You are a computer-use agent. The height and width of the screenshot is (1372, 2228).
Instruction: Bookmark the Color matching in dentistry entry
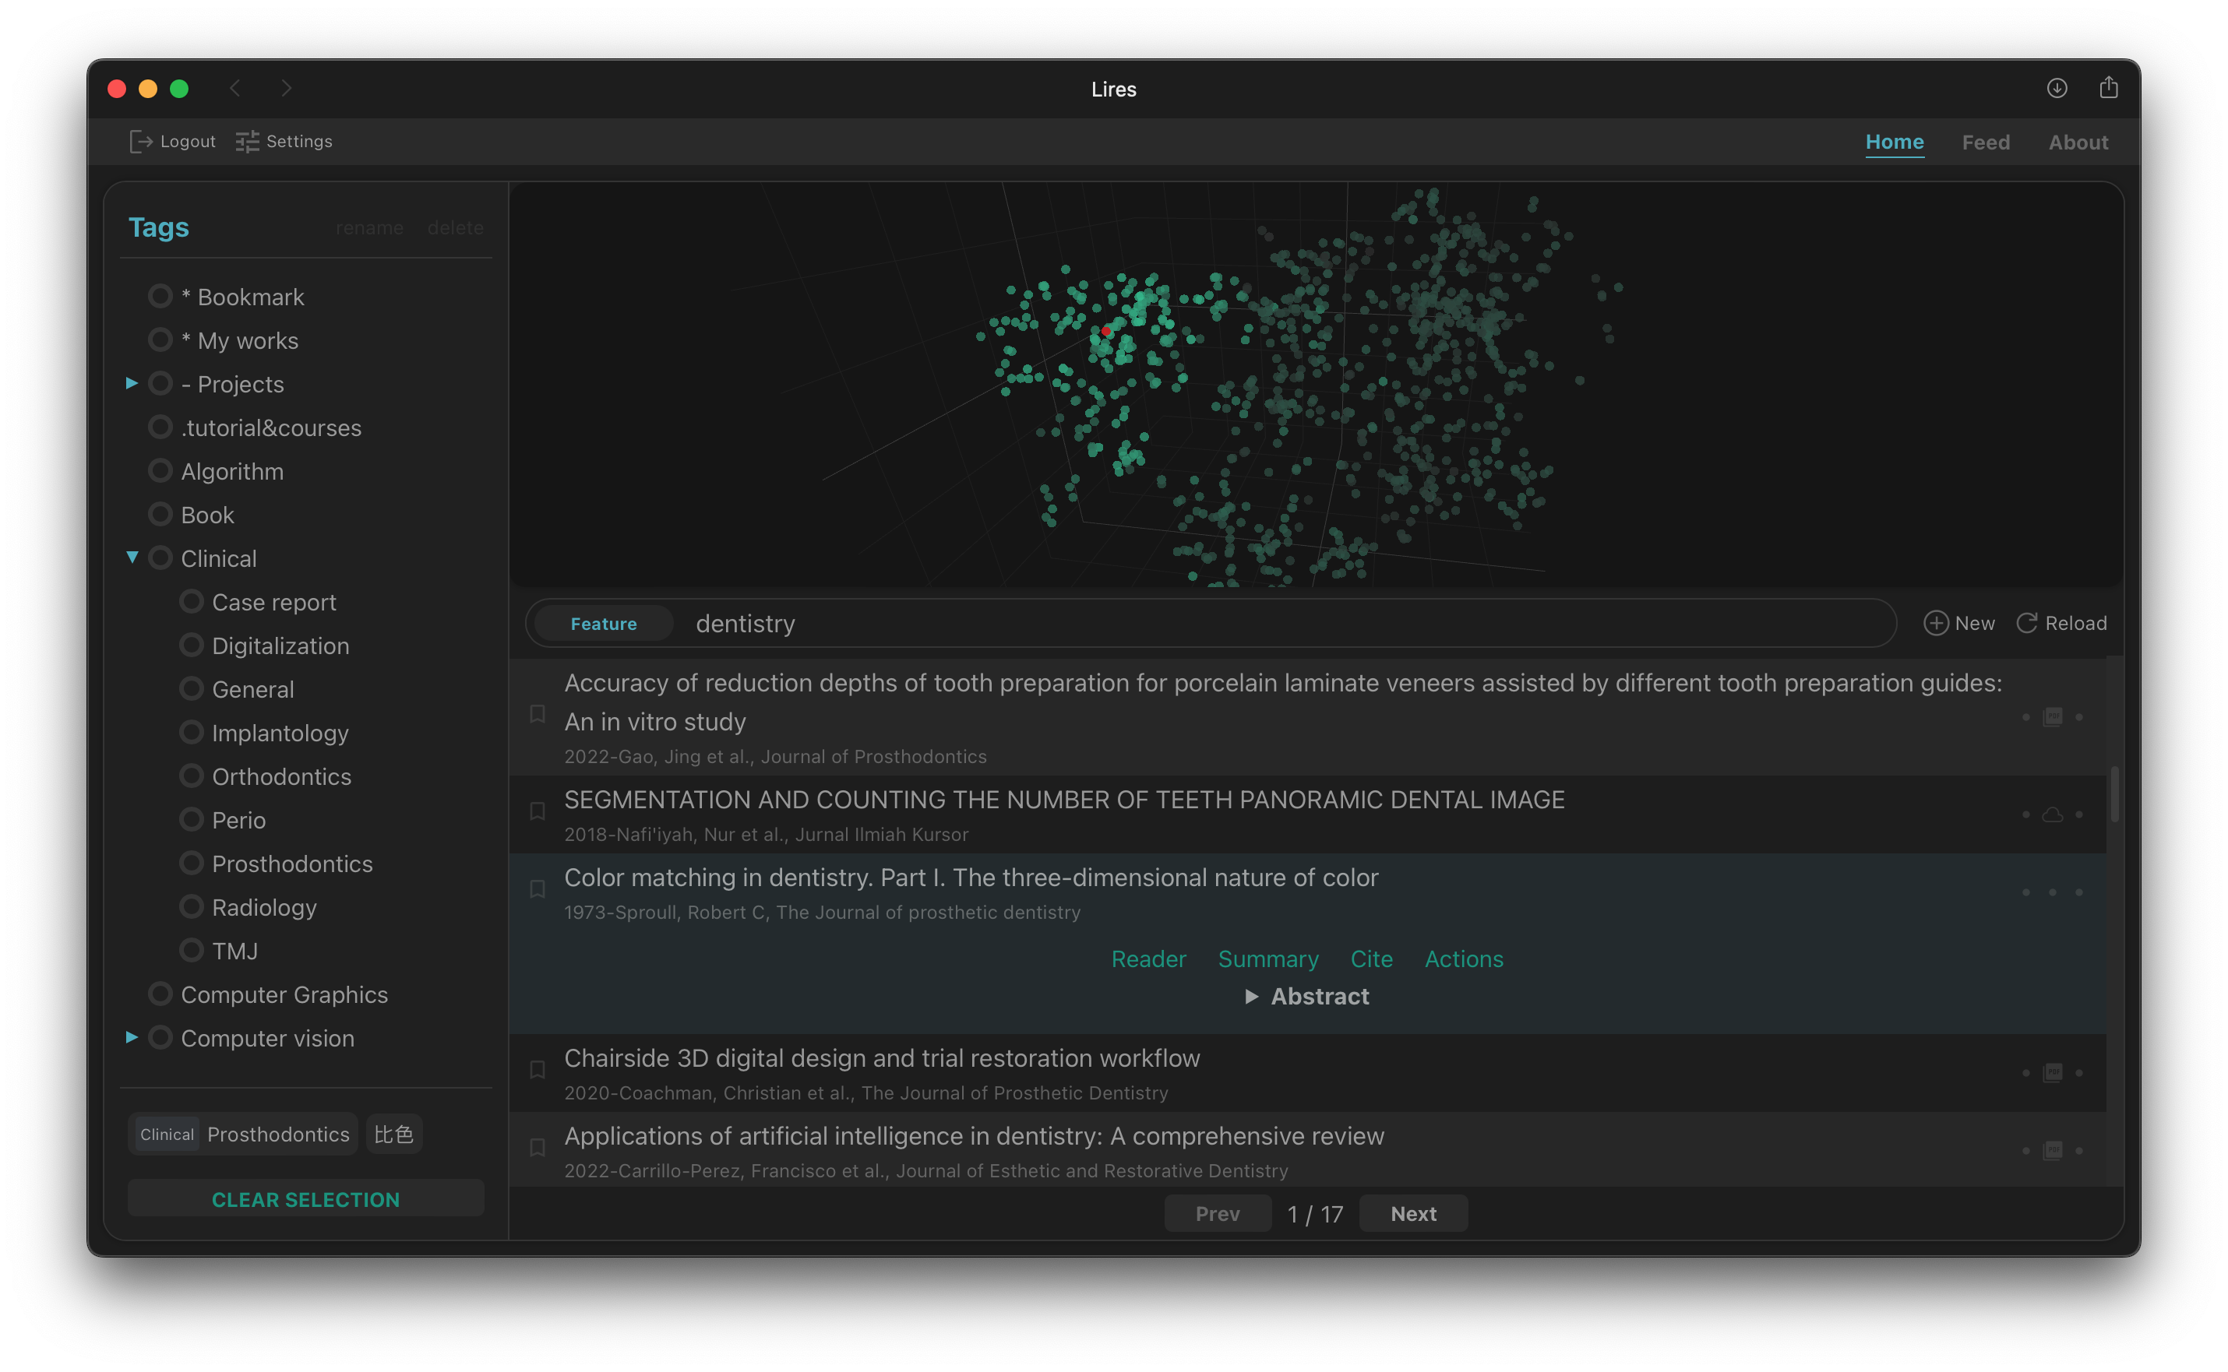click(538, 889)
